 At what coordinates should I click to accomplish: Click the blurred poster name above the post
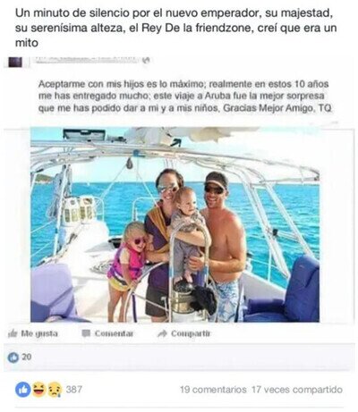[x=87, y=59]
